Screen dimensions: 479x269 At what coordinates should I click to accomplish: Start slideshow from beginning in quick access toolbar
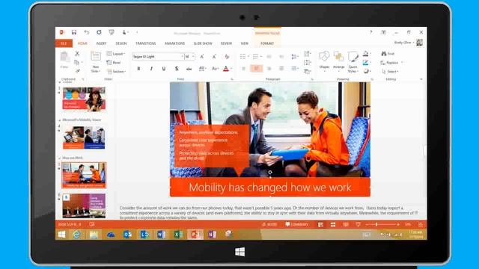(112, 32)
